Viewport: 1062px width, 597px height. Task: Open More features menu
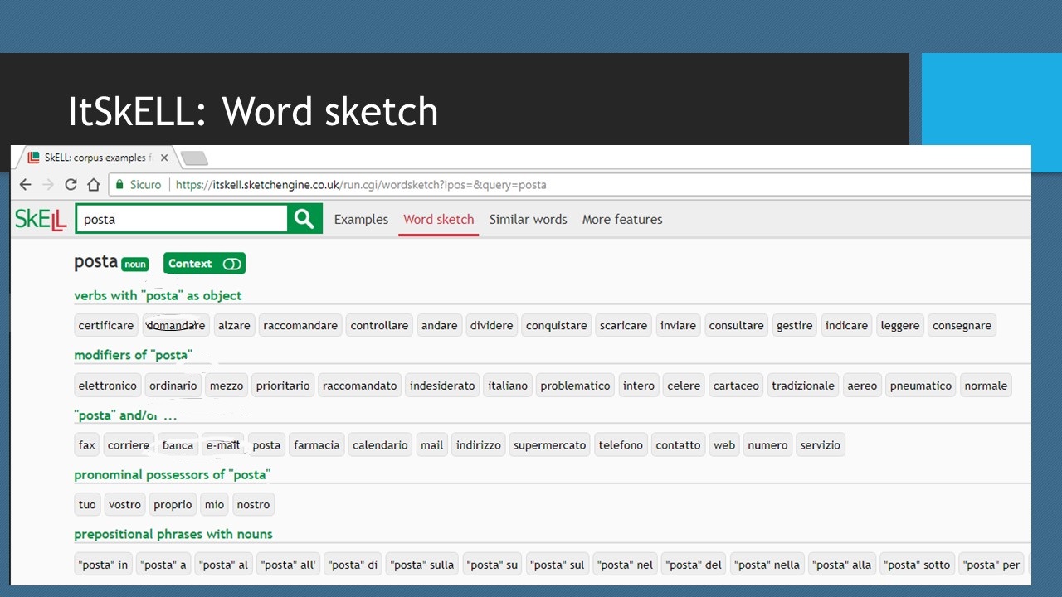621,220
